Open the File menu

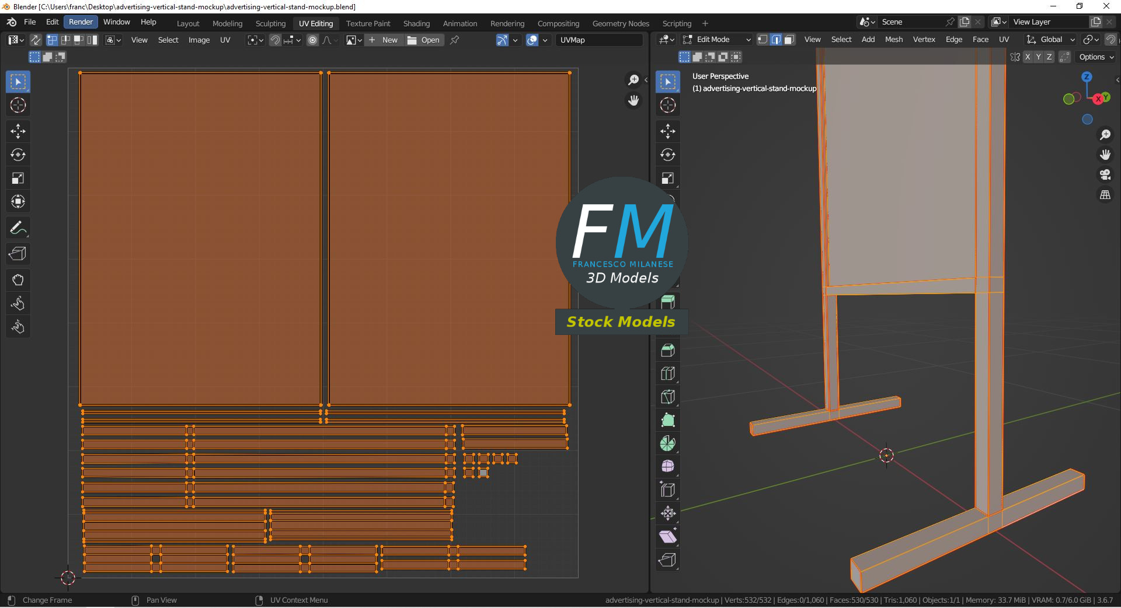30,22
